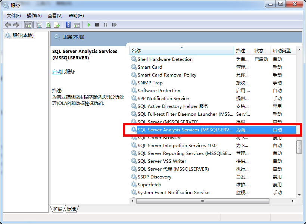The height and width of the screenshot is (224, 306).
Task: Click the Forward arrow toolbar icon
Action: tap(16, 25)
